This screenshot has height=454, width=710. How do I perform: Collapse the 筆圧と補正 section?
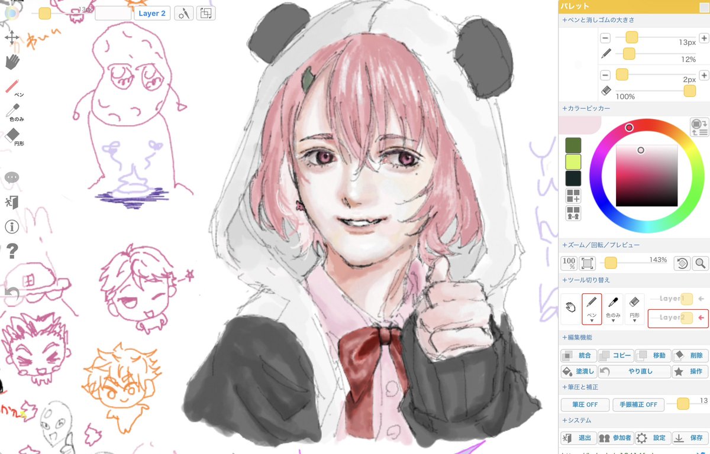580,387
